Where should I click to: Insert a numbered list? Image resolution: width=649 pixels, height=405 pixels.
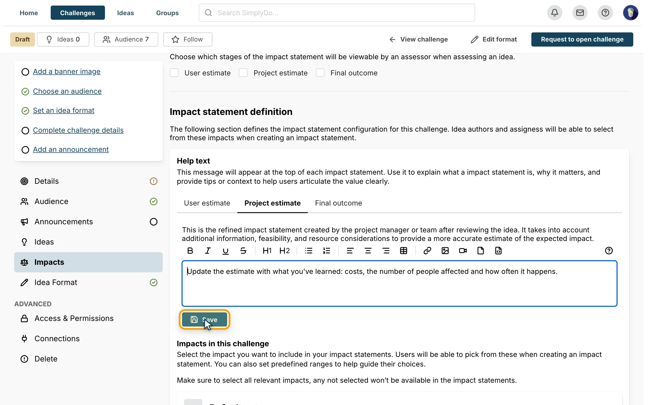[326, 251]
